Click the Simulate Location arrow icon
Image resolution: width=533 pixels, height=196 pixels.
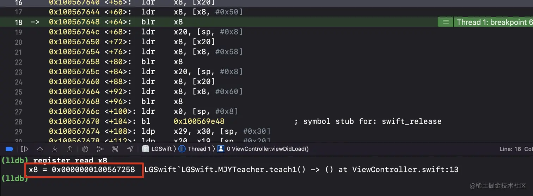coord(130,149)
